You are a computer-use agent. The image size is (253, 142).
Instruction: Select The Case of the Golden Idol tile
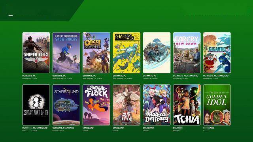tap(217, 105)
